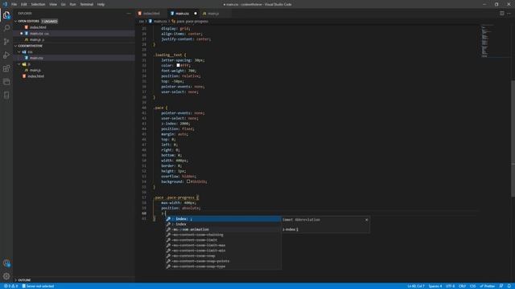Open the Explorer view in activity bar
This screenshot has height=289, width=515.
(x=6, y=15)
